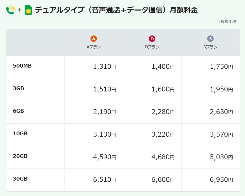Image resolution: width=245 pixels, height=196 pixels.
Task: Click the 10GB row label
Action: 20,134
